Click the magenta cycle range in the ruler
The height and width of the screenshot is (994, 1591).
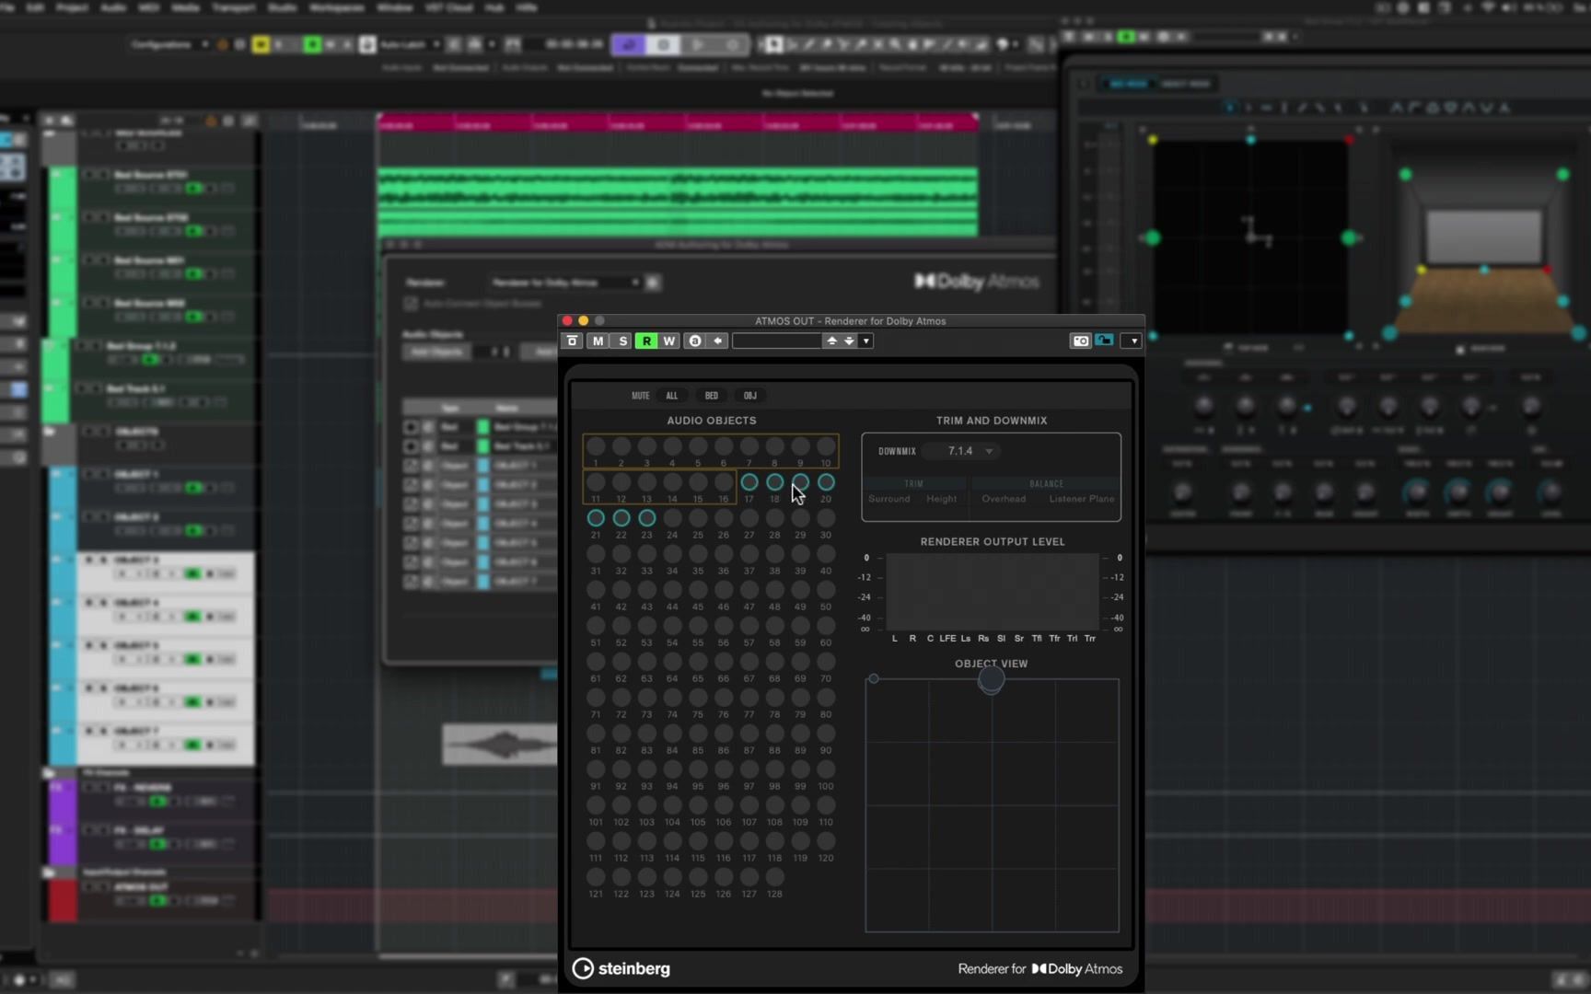click(x=678, y=123)
